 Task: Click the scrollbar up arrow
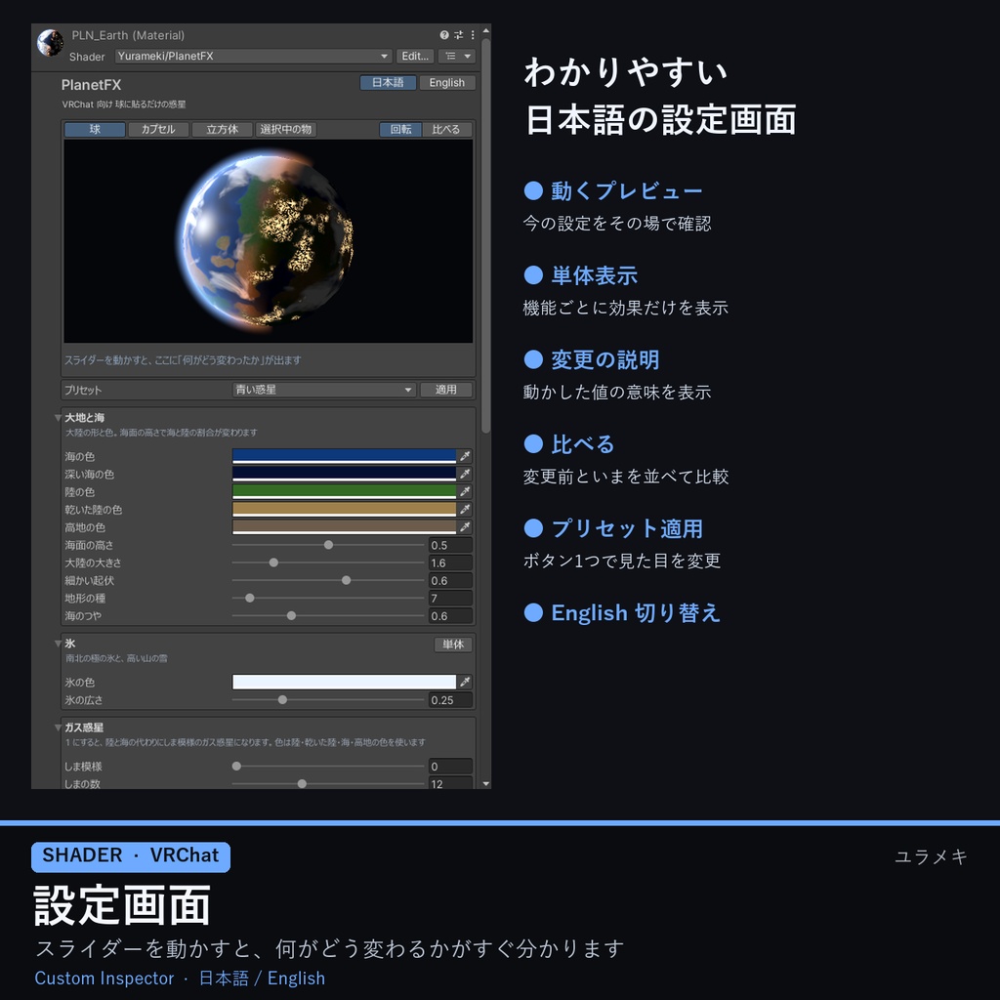point(486,30)
